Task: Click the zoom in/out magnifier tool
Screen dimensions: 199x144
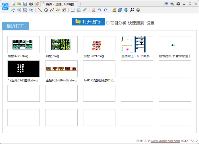Action: tap(19, 10)
